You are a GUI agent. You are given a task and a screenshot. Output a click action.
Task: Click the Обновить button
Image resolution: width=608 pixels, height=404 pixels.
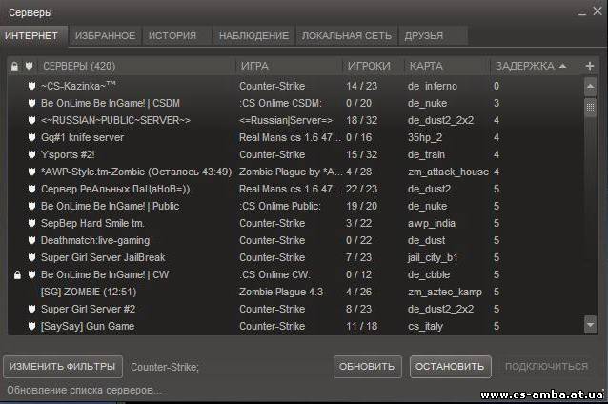coord(367,367)
